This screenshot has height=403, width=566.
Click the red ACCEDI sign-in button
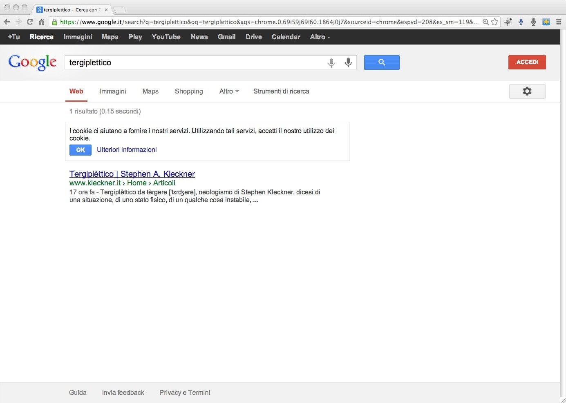[x=527, y=62]
